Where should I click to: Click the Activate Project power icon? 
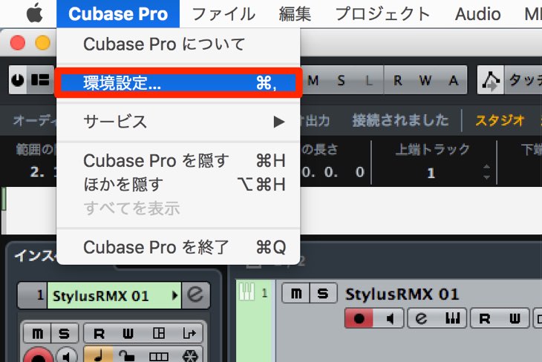point(18,80)
